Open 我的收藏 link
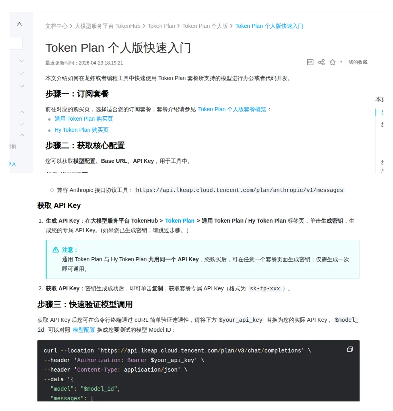393x411 pixels. (x=358, y=62)
